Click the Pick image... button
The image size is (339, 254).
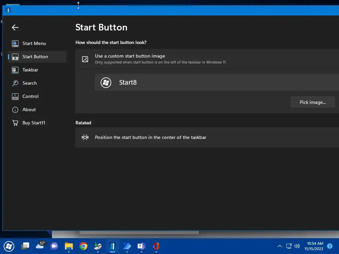click(313, 102)
